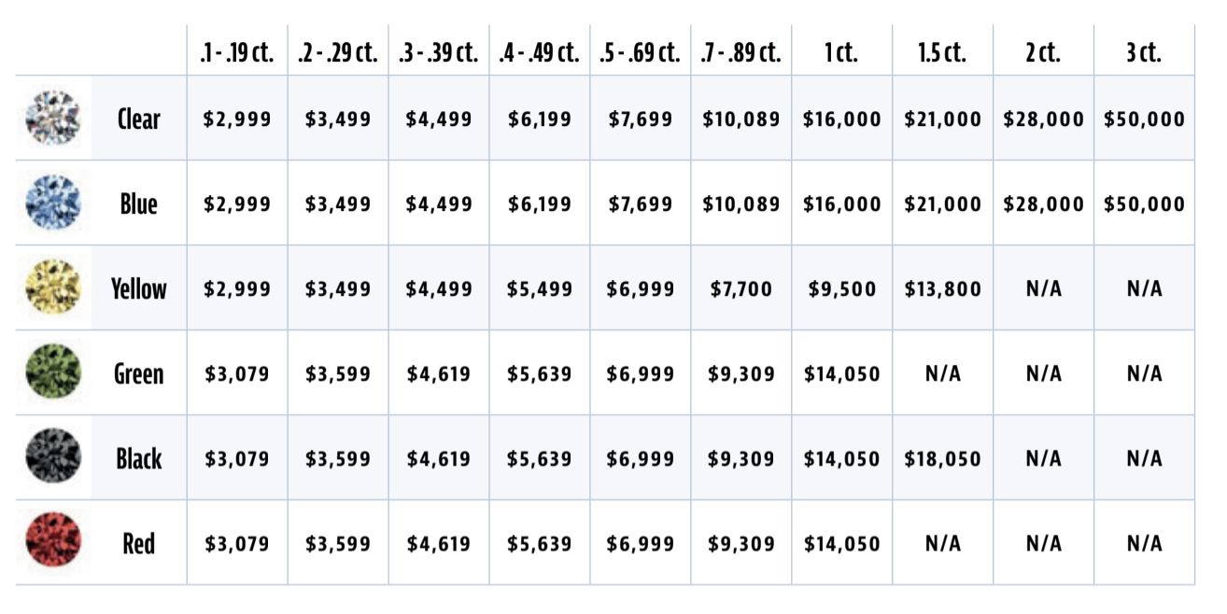The height and width of the screenshot is (614, 1227).
Task: Click the Clear row label
Action: (138, 119)
